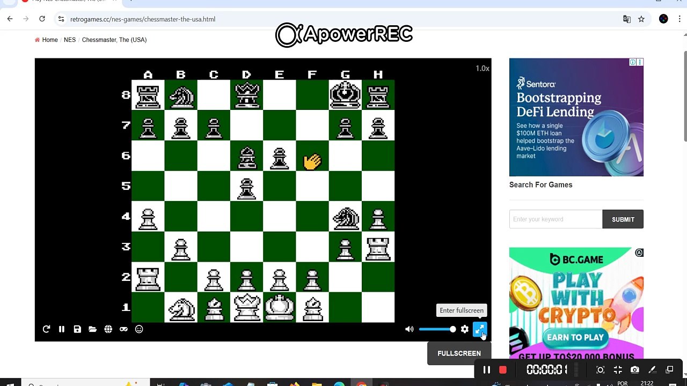Click the recorder spotlight target icon
Screen dimensions: 687x386
click(601, 370)
